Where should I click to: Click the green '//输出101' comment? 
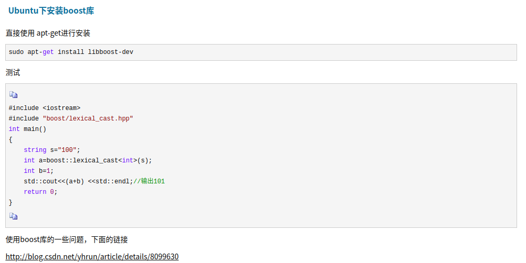149,181
